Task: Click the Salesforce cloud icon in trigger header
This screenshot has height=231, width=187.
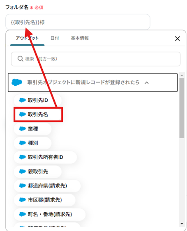Action: [x=17, y=82]
